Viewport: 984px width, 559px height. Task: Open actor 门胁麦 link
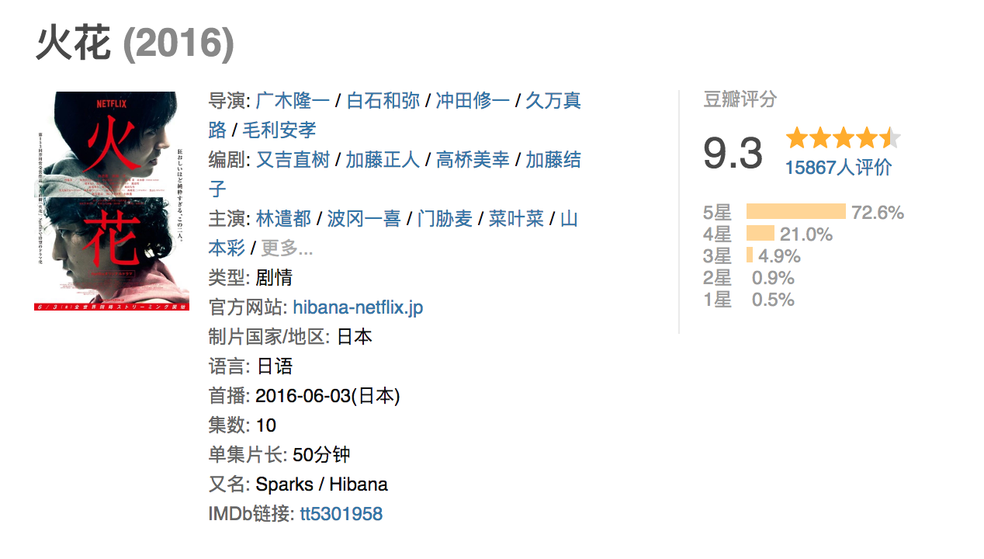pyautogui.click(x=445, y=219)
